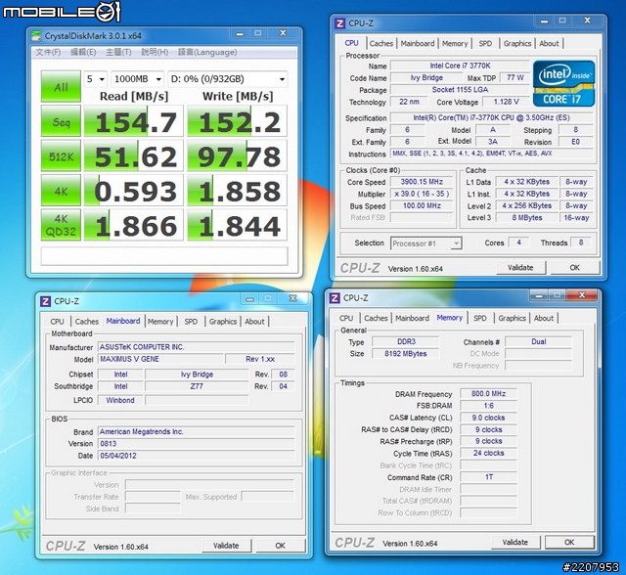Switch to Mainboard tab in CPU window

[418, 43]
